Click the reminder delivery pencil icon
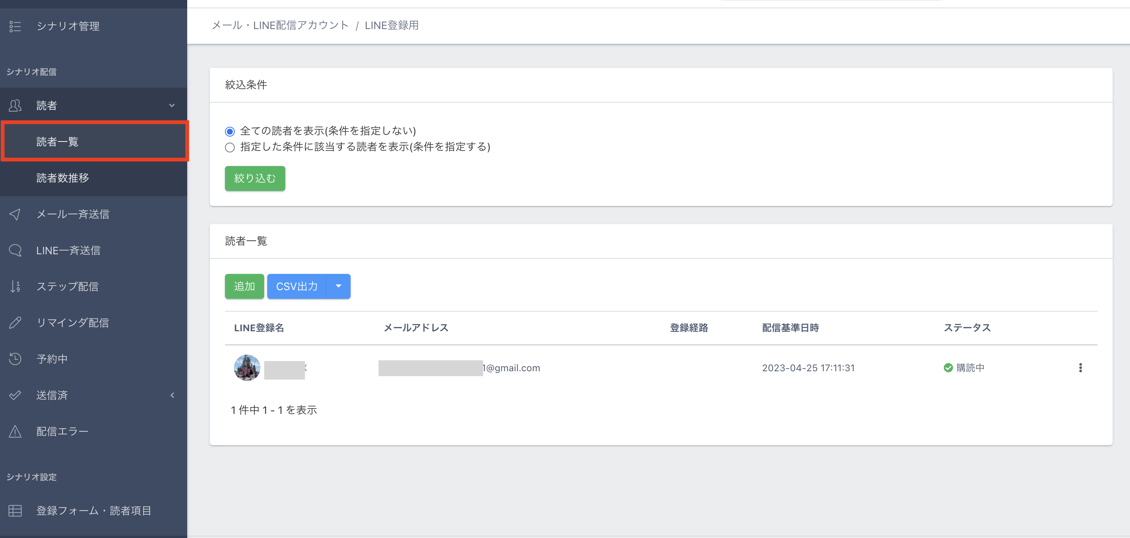This screenshot has width=1130, height=538. [x=15, y=323]
